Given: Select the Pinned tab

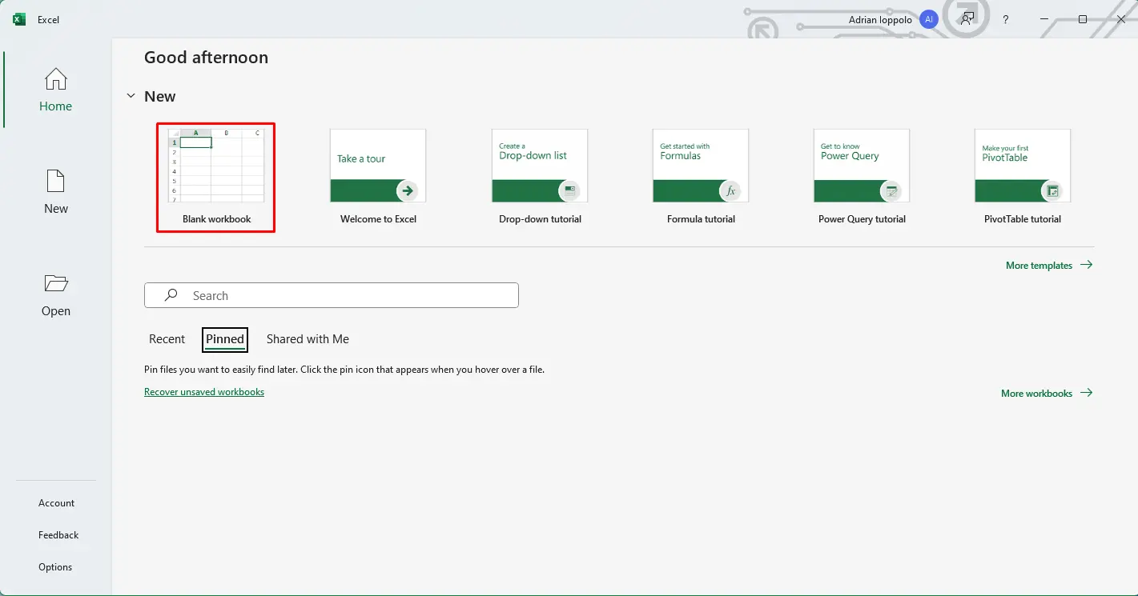Looking at the screenshot, I should [x=225, y=339].
